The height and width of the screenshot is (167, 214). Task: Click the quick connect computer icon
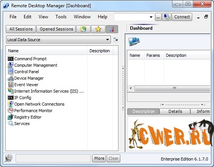(x=167, y=17)
